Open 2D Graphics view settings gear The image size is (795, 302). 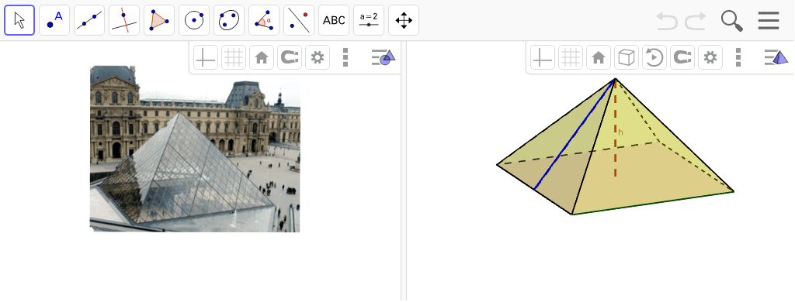point(318,57)
